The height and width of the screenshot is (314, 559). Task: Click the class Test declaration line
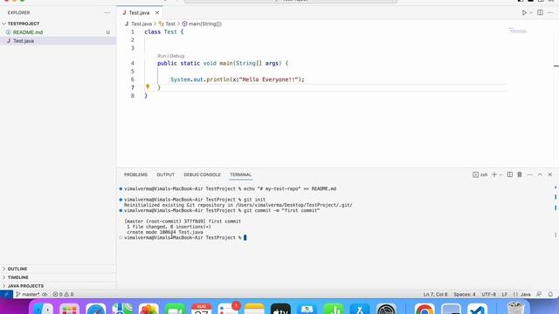coord(164,31)
